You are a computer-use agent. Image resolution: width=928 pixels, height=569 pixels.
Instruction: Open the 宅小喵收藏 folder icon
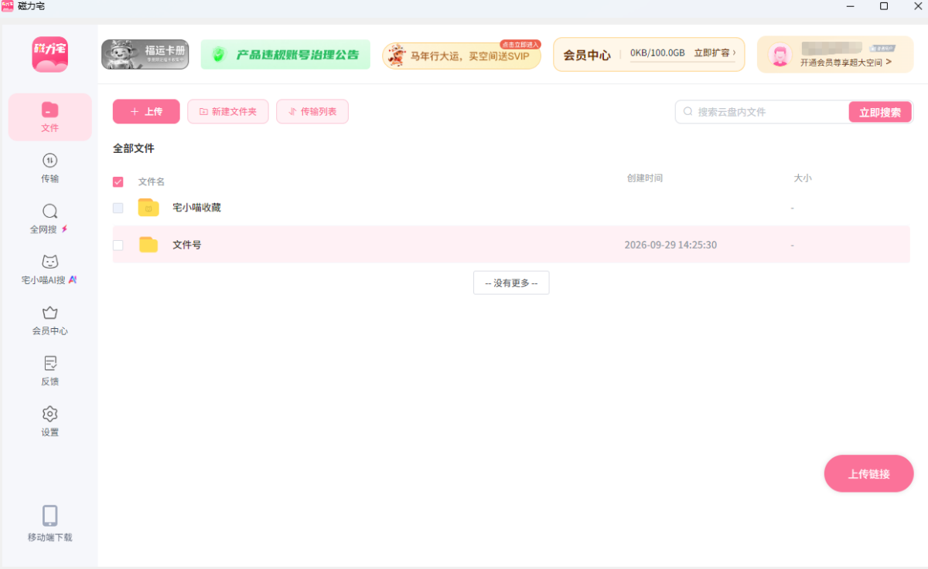pyautogui.click(x=148, y=208)
